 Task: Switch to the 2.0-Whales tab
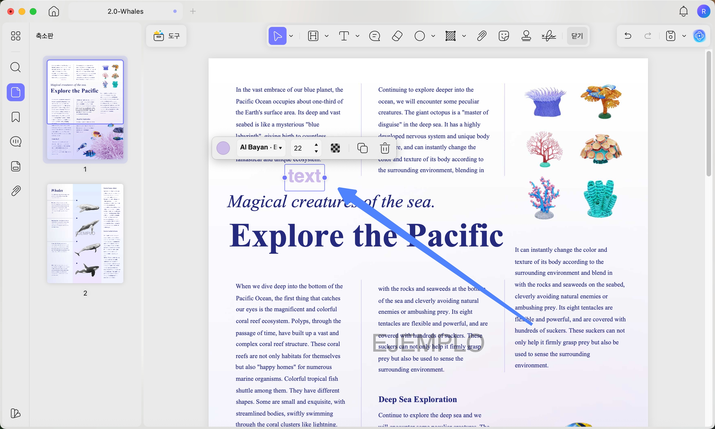pos(125,11)
